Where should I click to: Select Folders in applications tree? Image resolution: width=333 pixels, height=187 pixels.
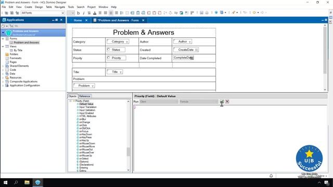(14, 54)
